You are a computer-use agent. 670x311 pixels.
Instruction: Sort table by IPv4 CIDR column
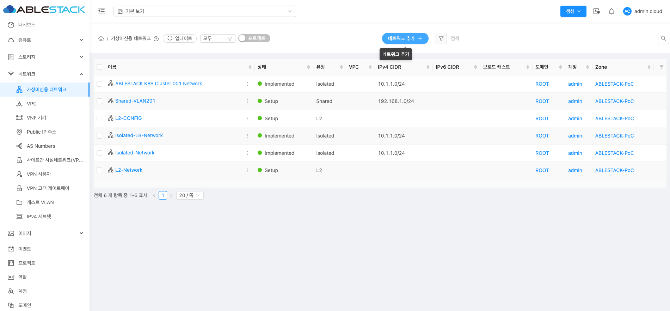tap(428, 67)
